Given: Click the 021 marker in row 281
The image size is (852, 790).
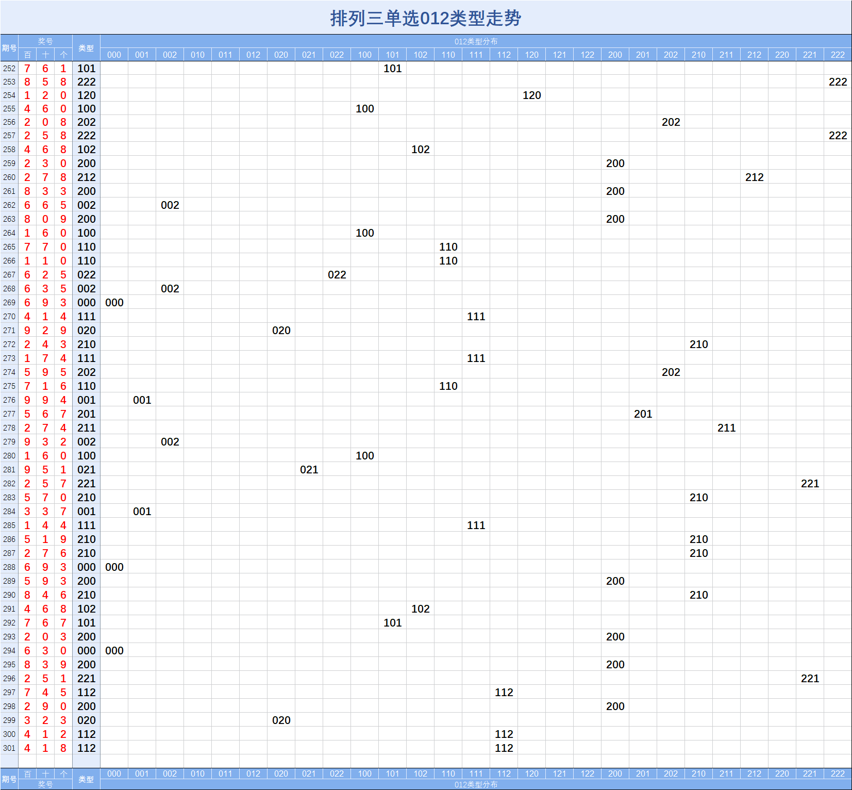Looking at the screenshot, I should 309,470.
